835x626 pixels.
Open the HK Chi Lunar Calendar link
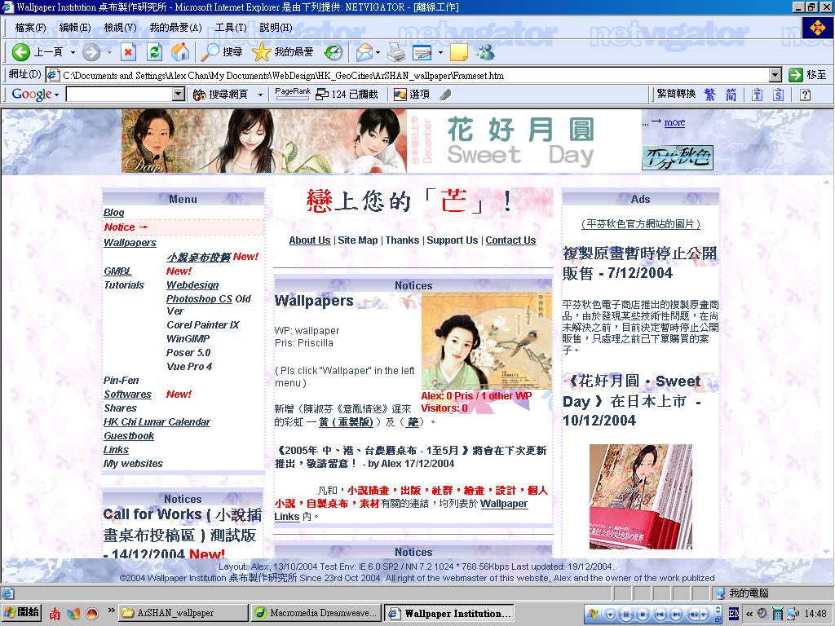(157, 421)
